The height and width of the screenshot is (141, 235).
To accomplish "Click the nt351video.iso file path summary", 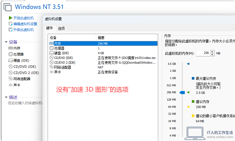I will (127, 58).
